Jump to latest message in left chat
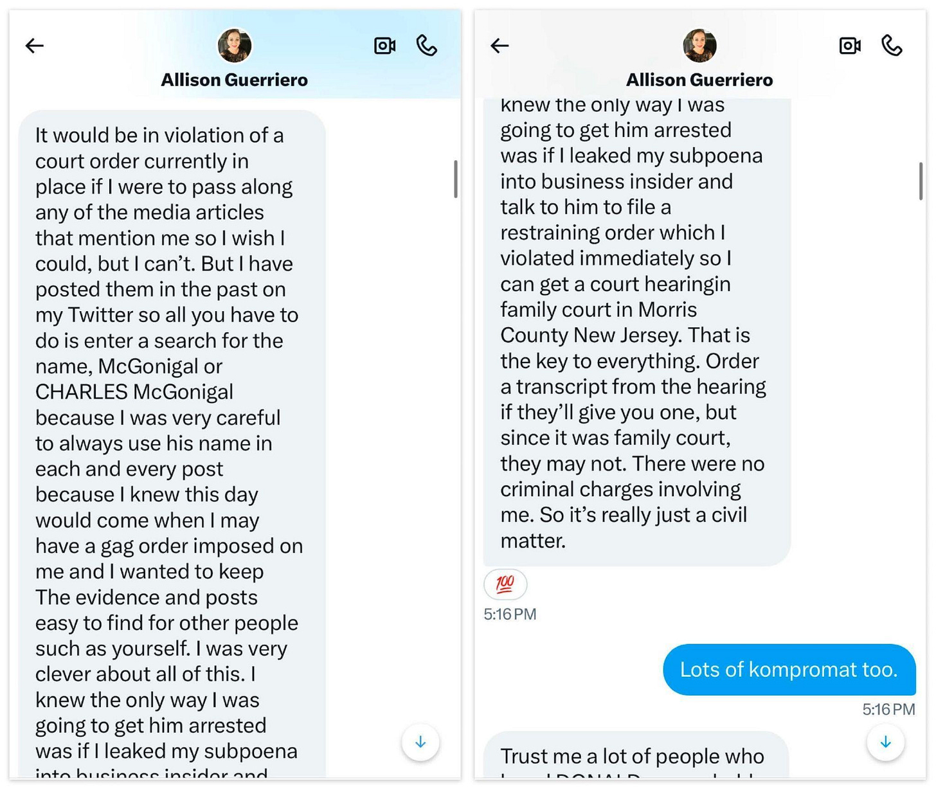 pos(420,742)
